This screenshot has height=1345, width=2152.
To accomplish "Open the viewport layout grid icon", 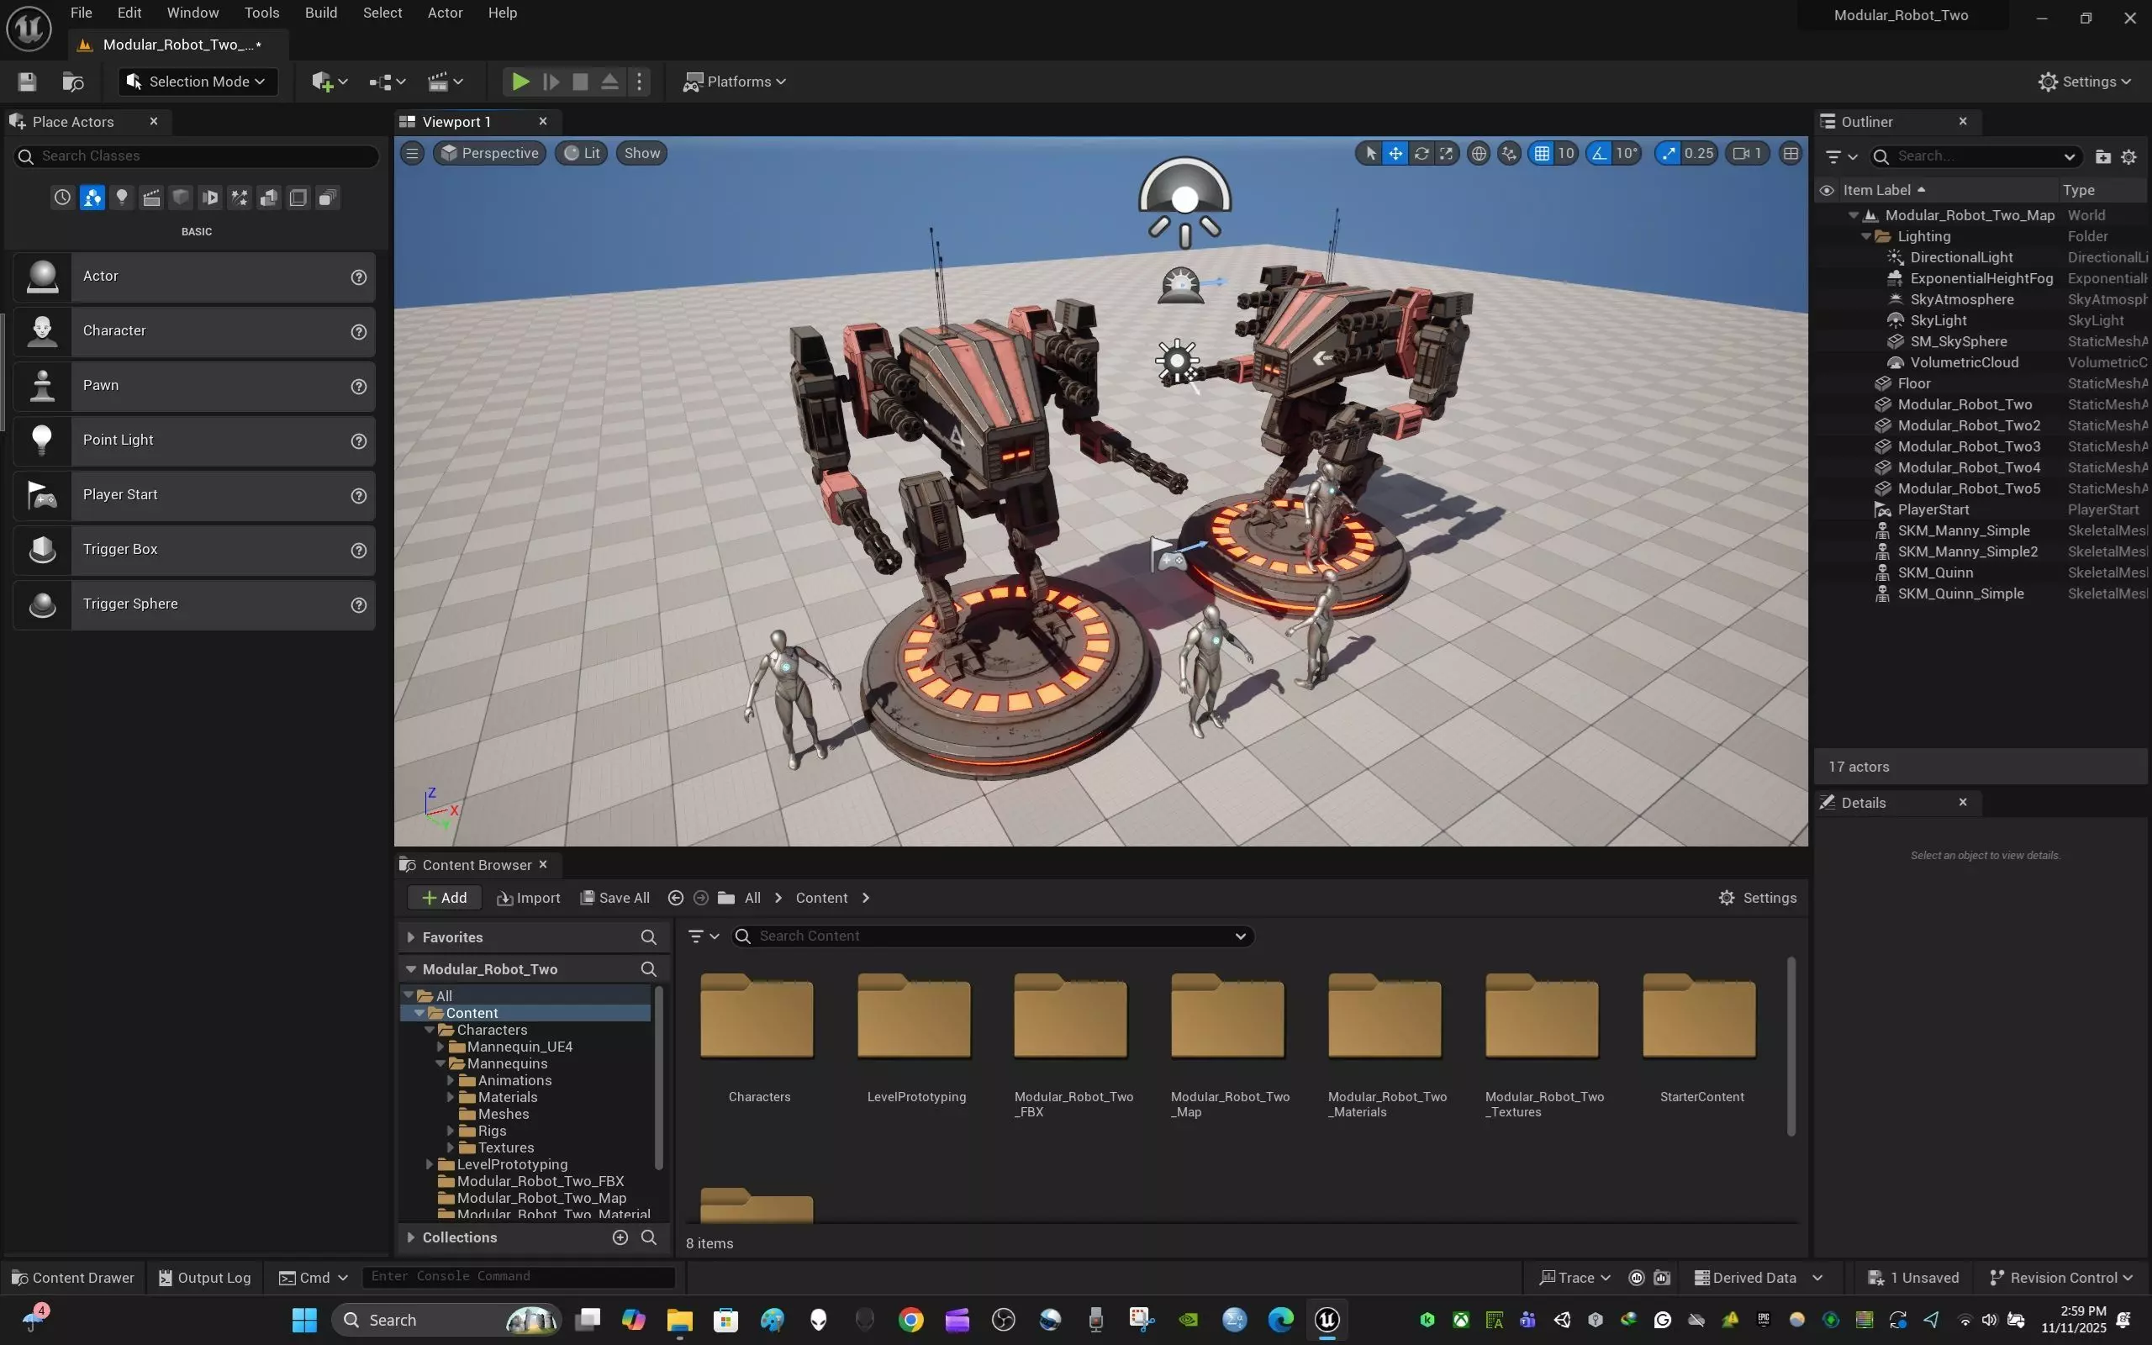I will 1791,153.
